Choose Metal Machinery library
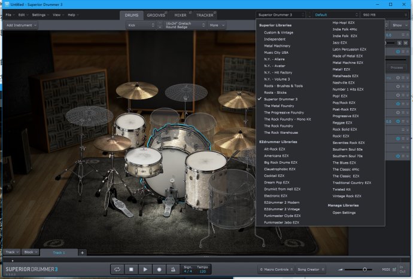Viewport: 413px width, 279px height. (x=277, y=46)
